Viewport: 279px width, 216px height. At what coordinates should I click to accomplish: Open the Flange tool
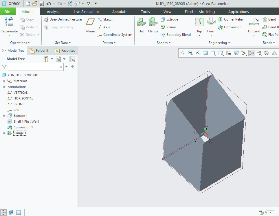pos(153,25)
